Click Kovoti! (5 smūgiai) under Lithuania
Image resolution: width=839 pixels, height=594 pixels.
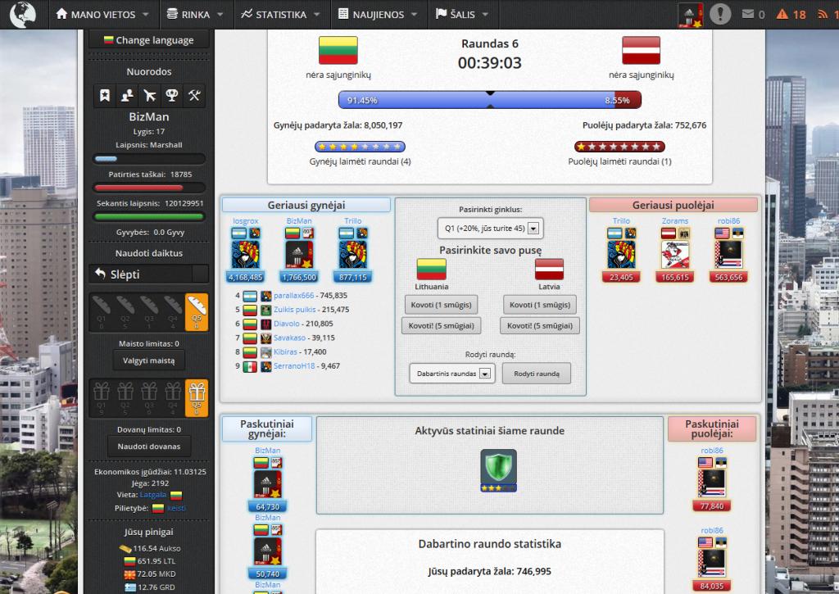(x=442, y=326)
